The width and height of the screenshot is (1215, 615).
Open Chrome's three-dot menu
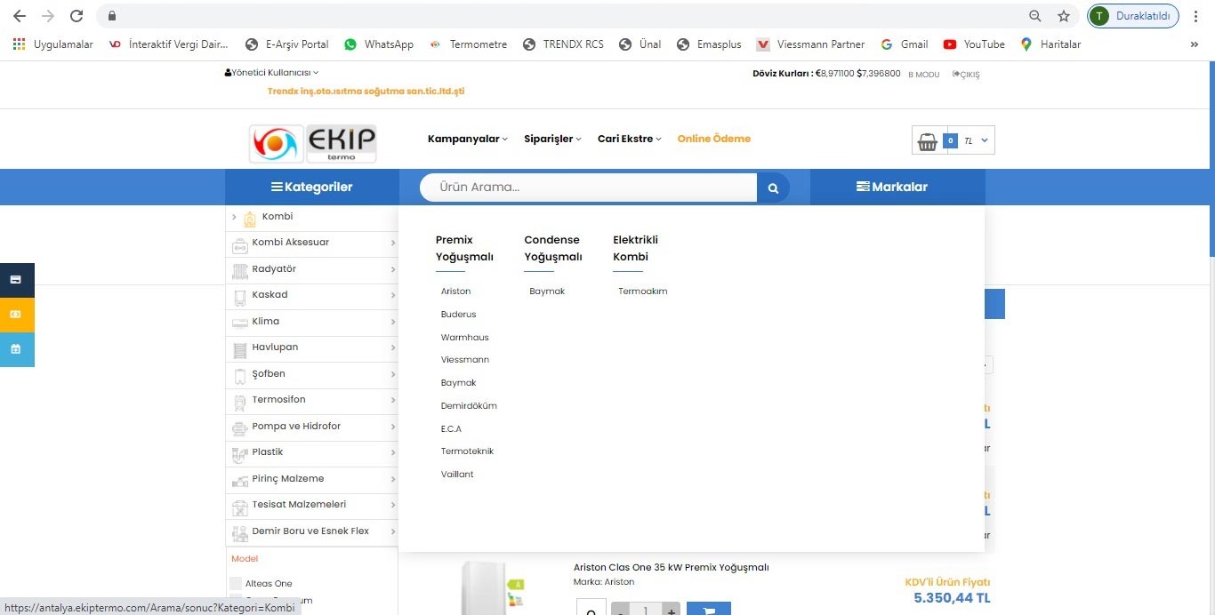1196,16
